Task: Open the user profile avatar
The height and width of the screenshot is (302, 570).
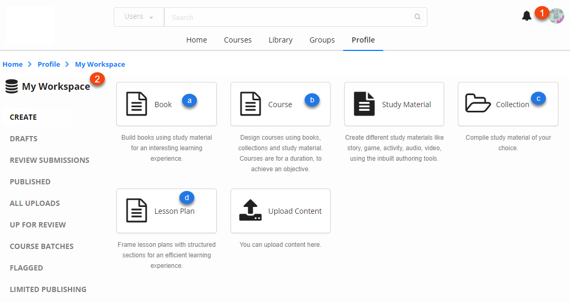Action: [556, 16]
